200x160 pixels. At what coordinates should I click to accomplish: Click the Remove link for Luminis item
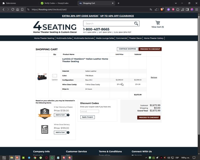(154, 77)
